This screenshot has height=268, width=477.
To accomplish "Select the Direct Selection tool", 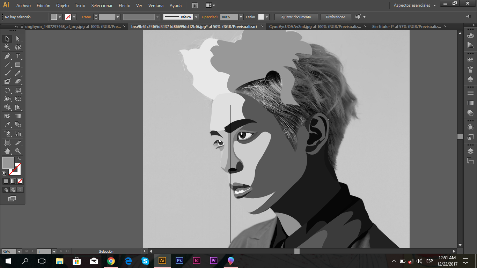I will 18,39.
